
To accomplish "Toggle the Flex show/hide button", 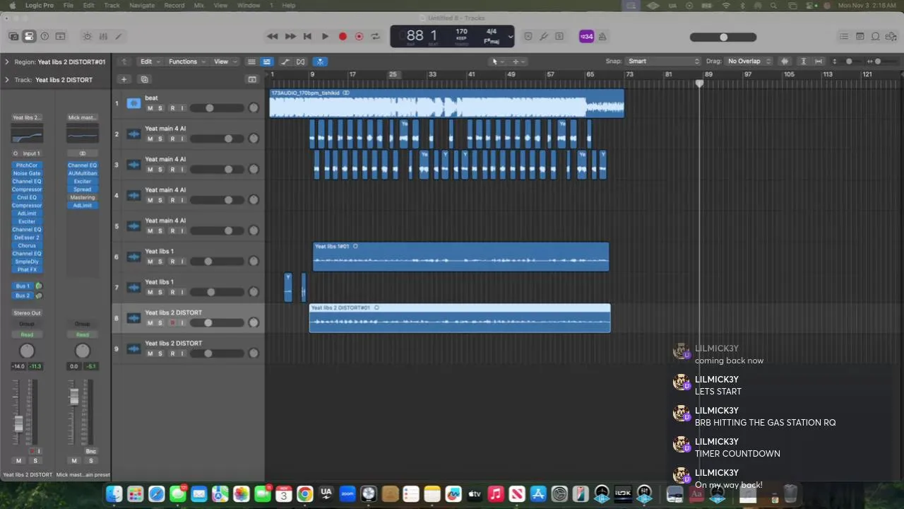I will tap(301, 62).
